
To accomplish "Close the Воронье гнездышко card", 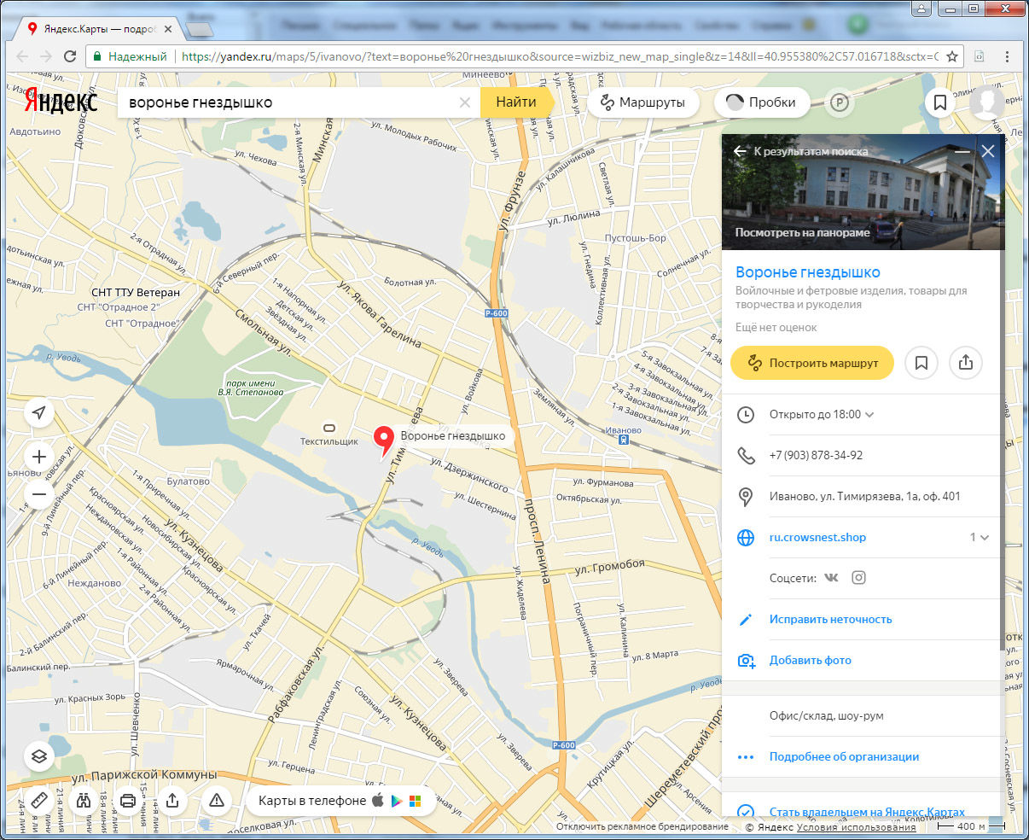I will (988, 151).
